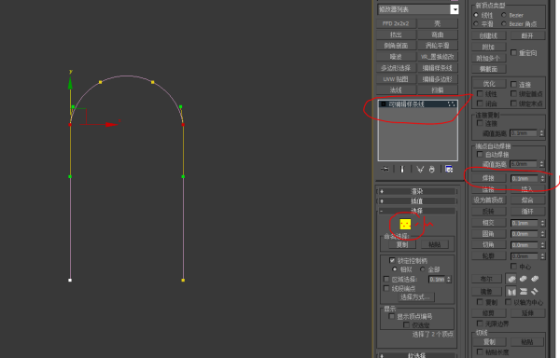This screenshot has width=560, height=358.
Task: Enable the 显示顶点编号 checkbox
Action: (x=391, y=316)
